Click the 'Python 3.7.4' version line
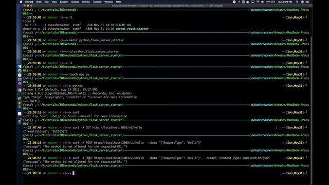The image size is (329, 185). click(x=60, y=89)
